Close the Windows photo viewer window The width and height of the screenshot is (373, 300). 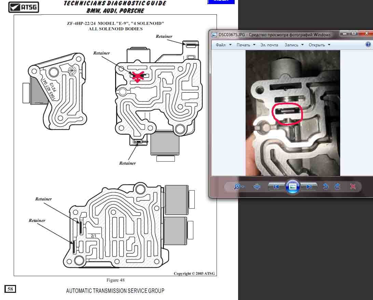coord(367,33)
